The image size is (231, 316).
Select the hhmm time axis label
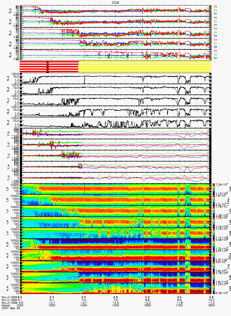5,305
